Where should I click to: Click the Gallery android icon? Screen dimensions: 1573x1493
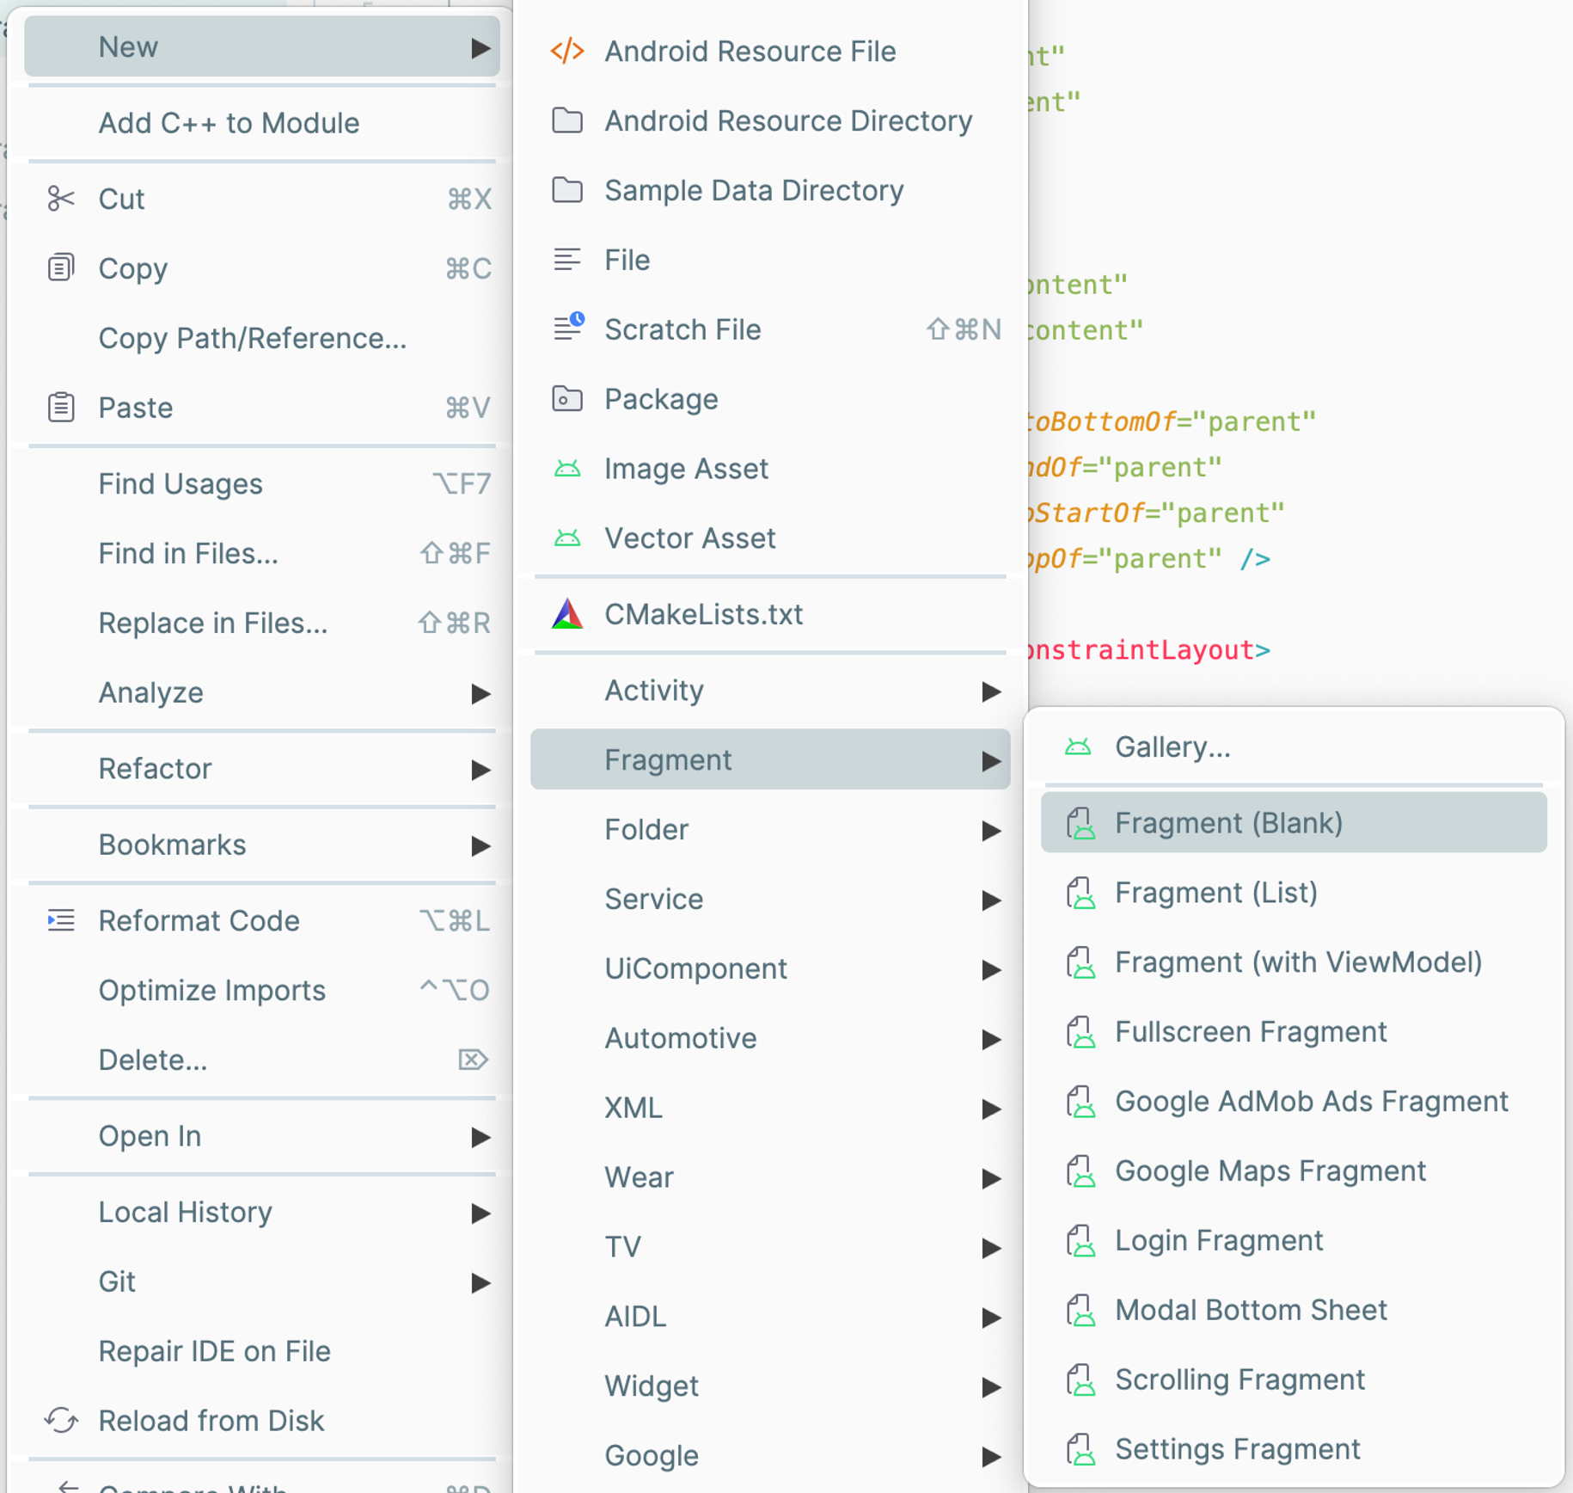(1078, 746)
